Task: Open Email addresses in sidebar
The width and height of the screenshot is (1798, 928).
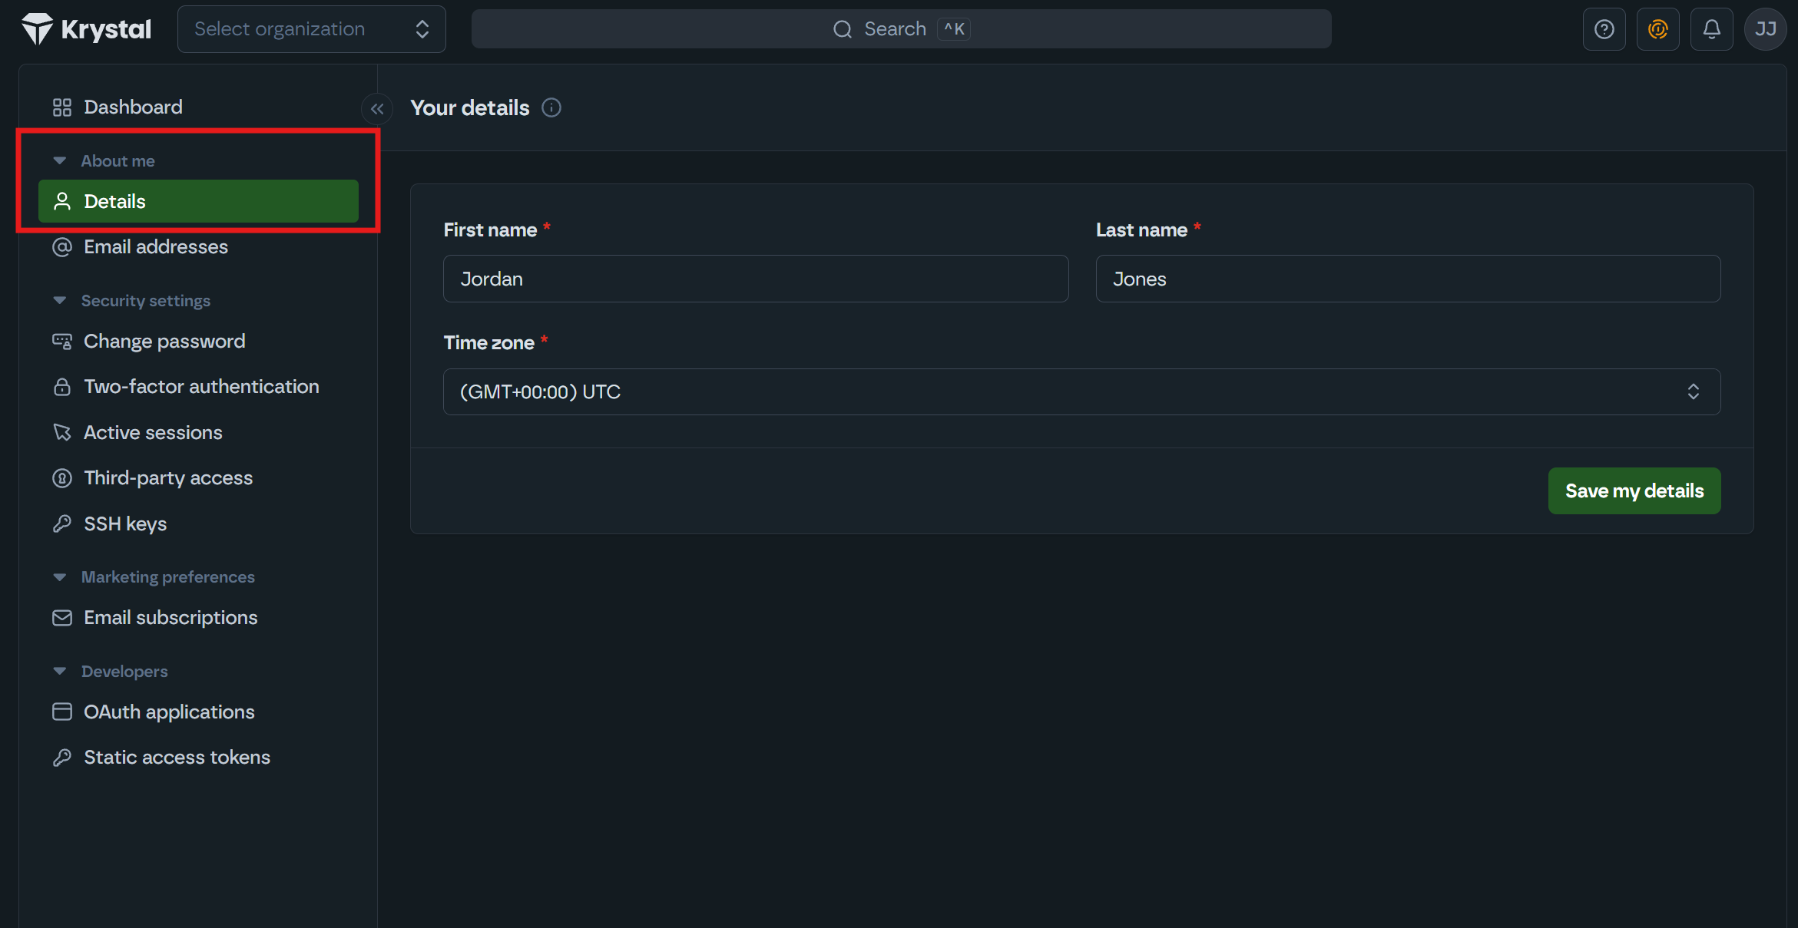Action: (155, 246)
